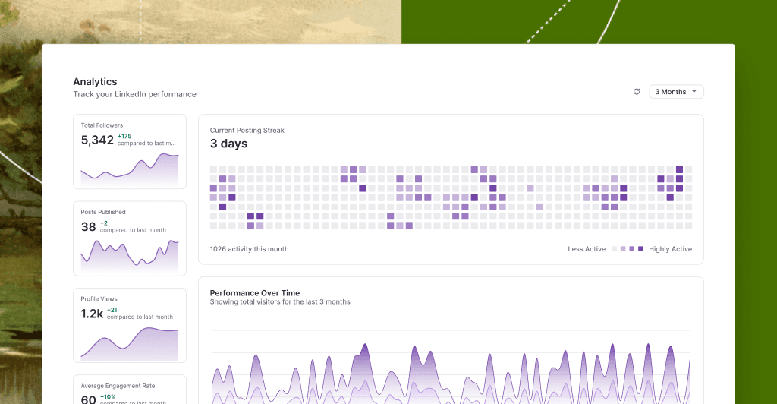The image size is (777, 404).
Task: Click the "Less Active" legend label
Action: [x=587, y=249]
